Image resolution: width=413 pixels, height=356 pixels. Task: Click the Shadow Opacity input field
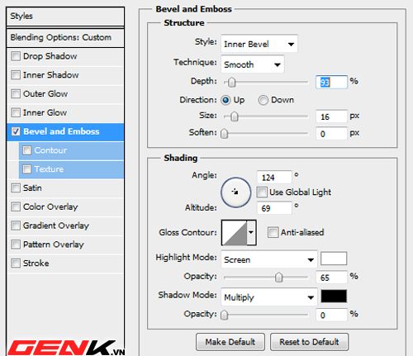(x=331, y=315)
